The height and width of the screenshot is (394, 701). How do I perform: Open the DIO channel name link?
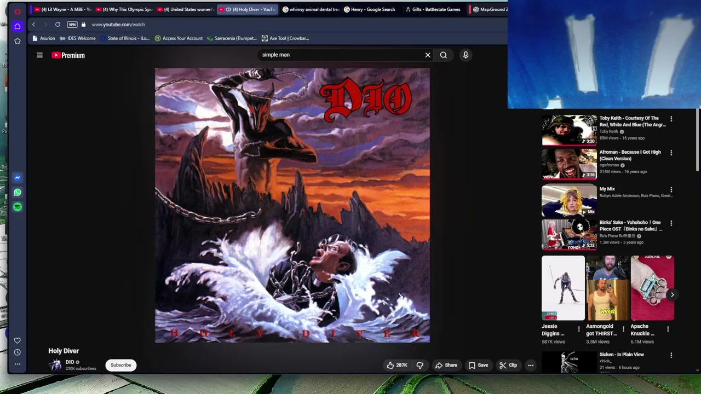(x=70, y=362)
